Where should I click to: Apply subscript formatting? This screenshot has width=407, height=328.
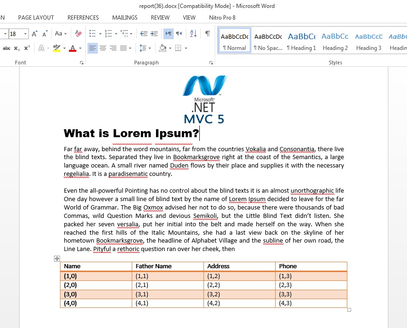[16, 48]
